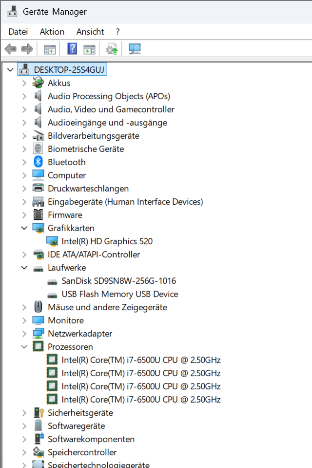This screenshot has width=312, height=468.
Task: Click the Mäuse und andere Zeigegeräte mouse icon
Action: coord(38,306)
